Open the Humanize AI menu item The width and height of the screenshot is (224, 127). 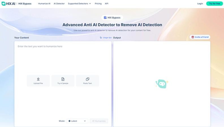pos(44,4)
